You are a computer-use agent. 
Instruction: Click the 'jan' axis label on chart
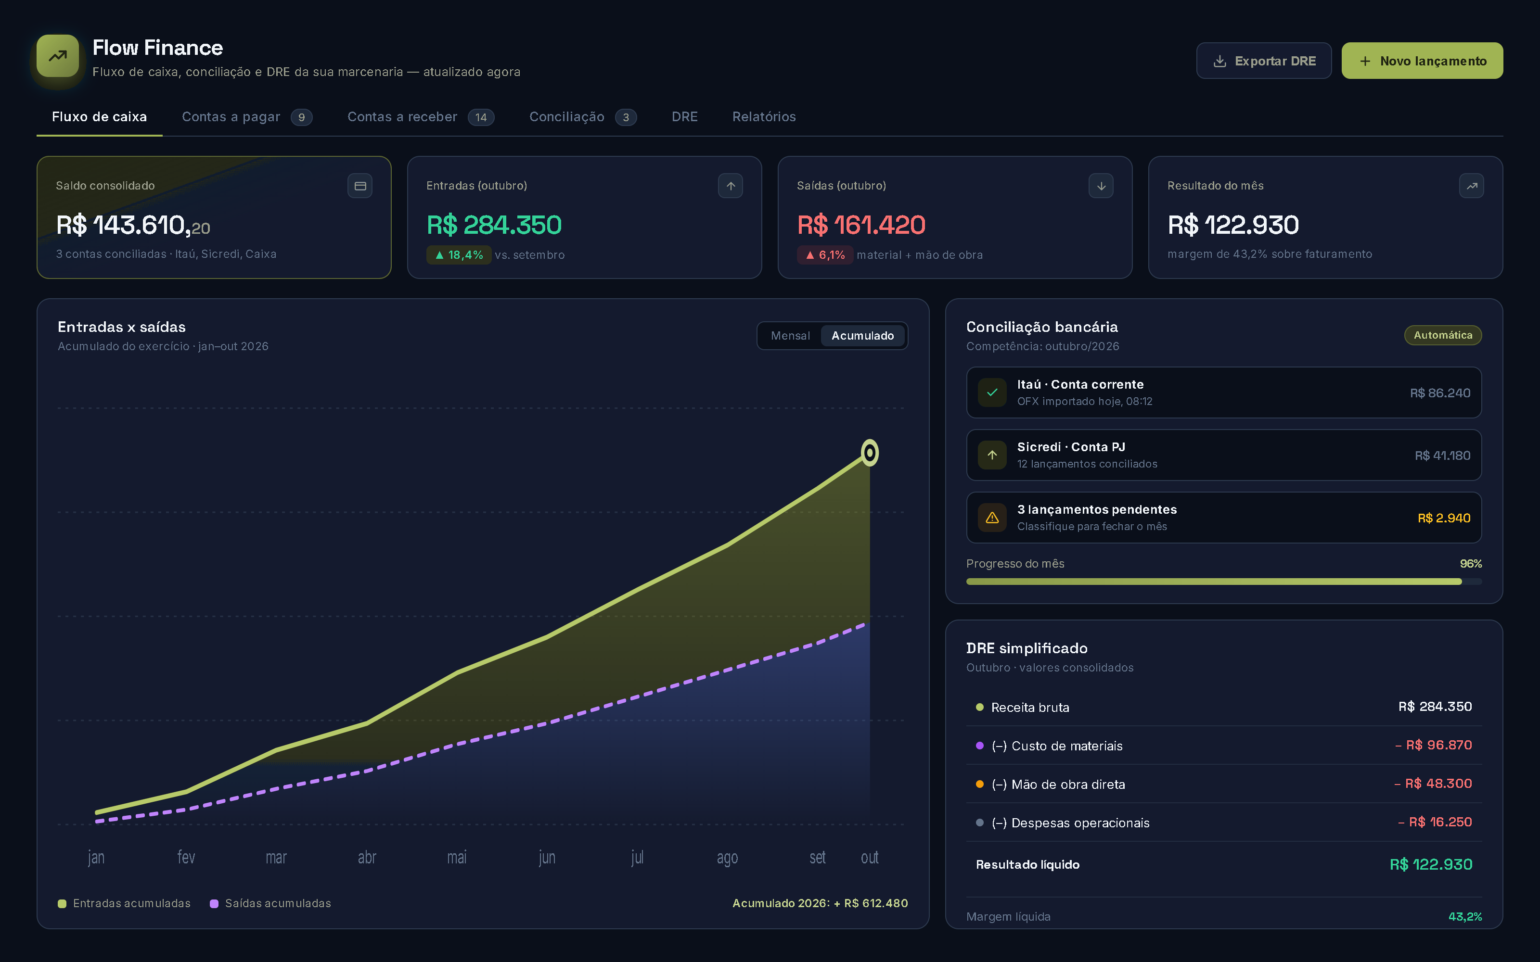(96, 858)
